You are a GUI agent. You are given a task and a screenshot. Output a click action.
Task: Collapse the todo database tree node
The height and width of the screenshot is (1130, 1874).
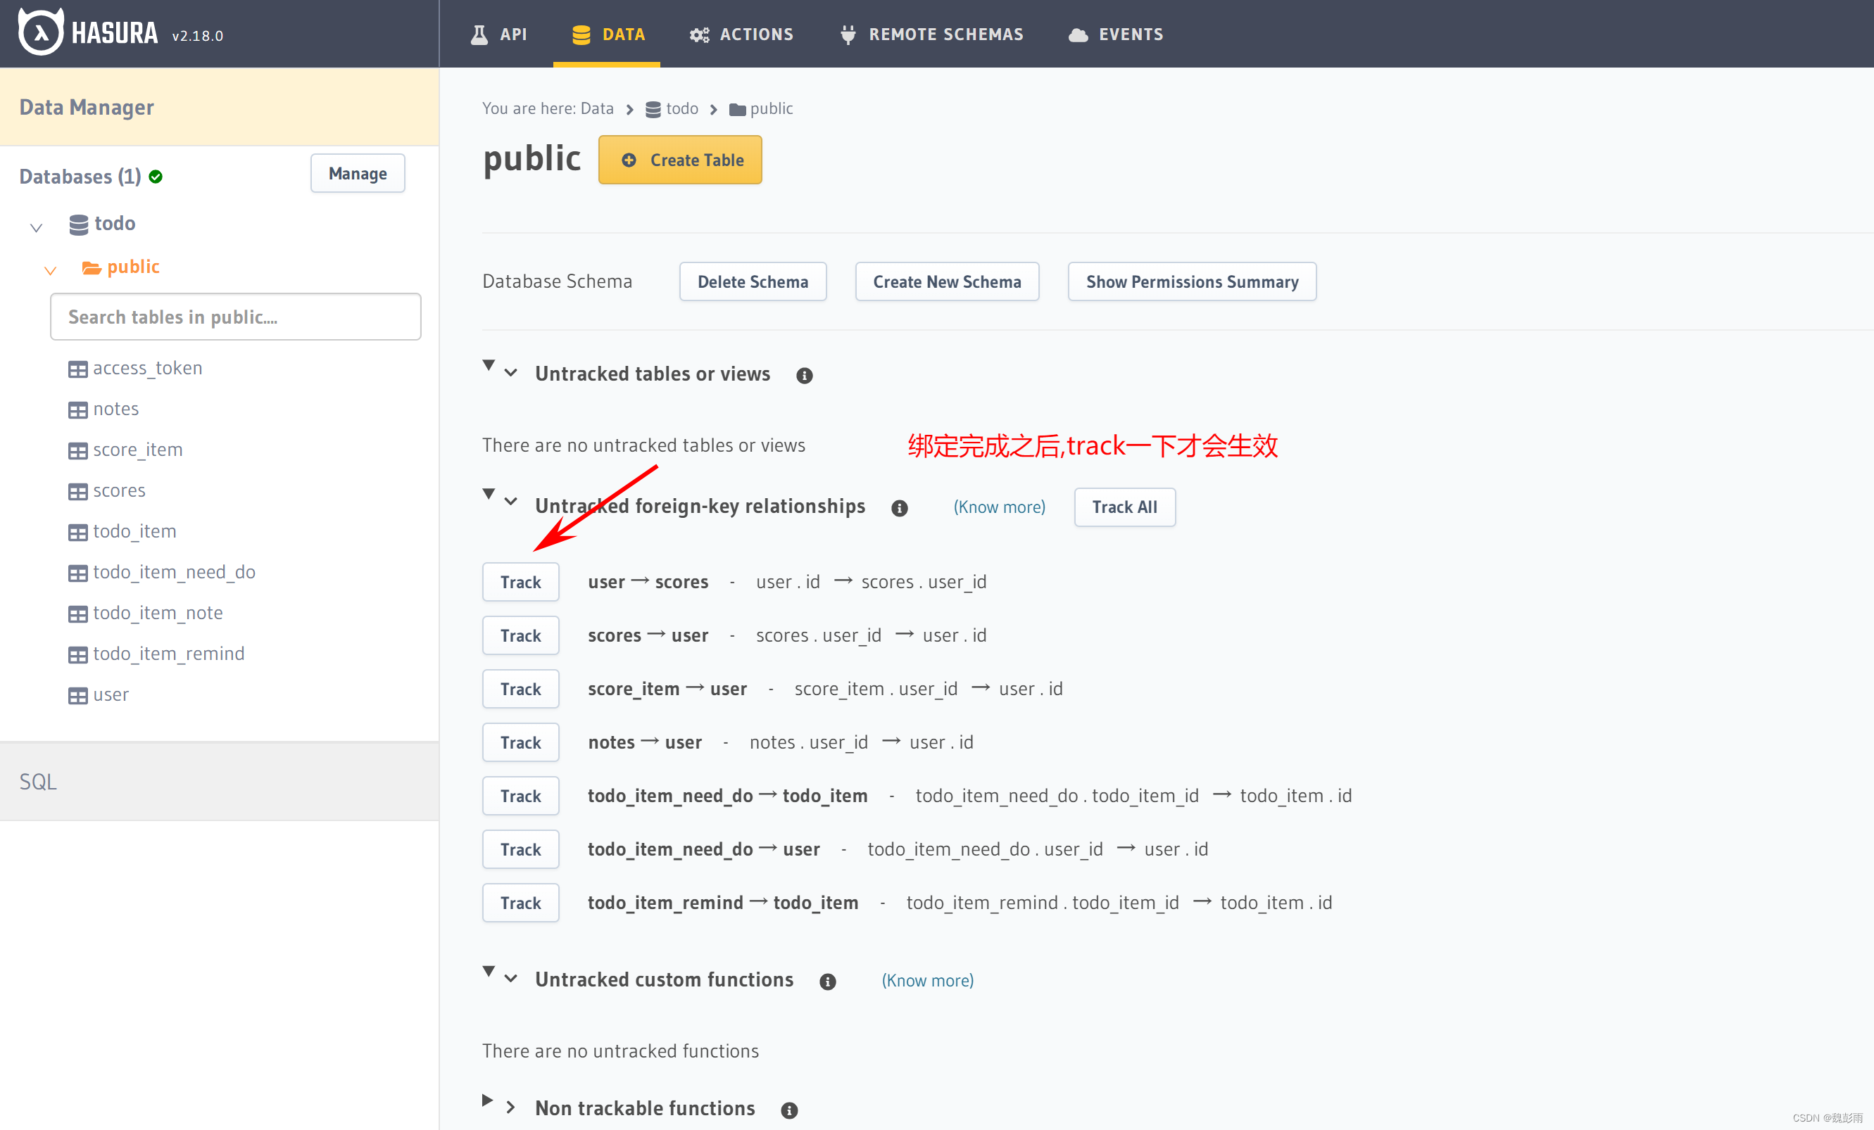(36, 227)
